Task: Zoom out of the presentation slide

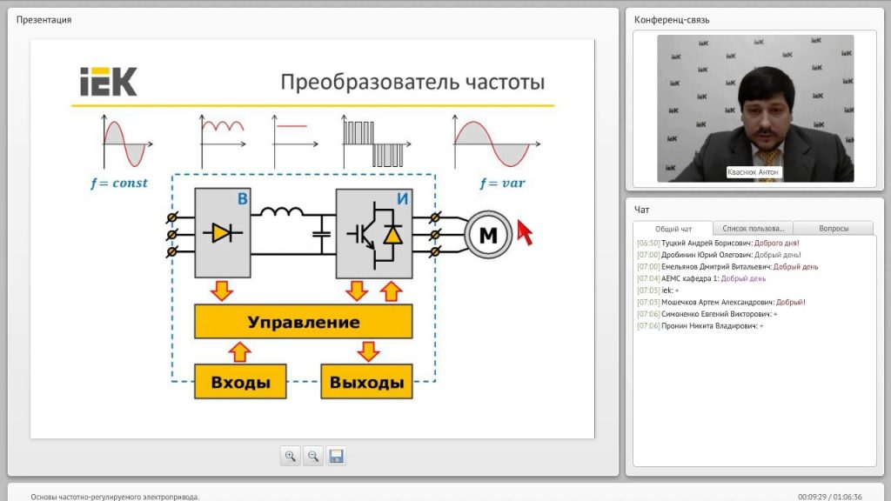Action: pyautogui.click(x=313, y=456)
